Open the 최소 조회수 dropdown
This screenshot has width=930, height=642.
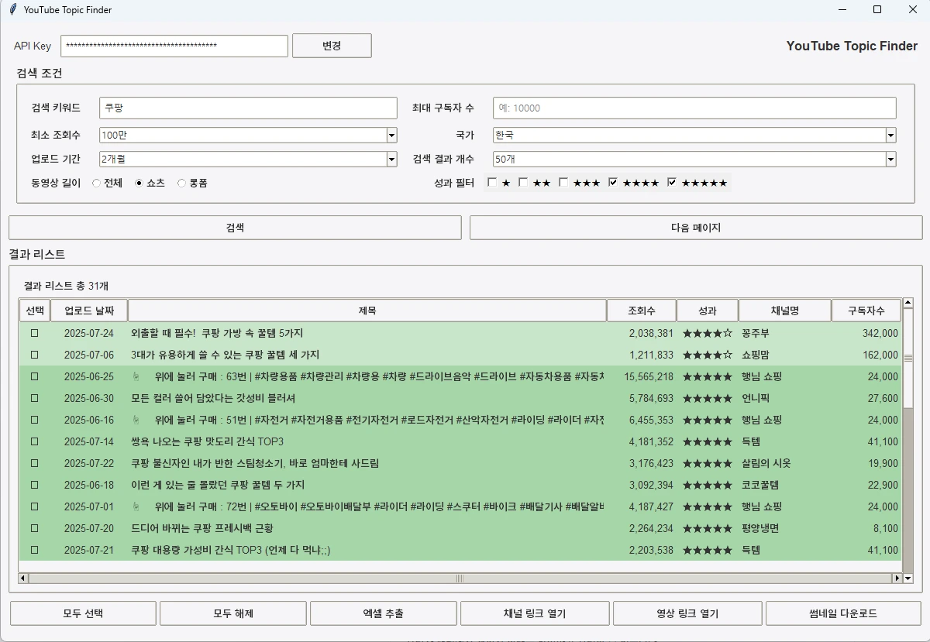[391, 135]
